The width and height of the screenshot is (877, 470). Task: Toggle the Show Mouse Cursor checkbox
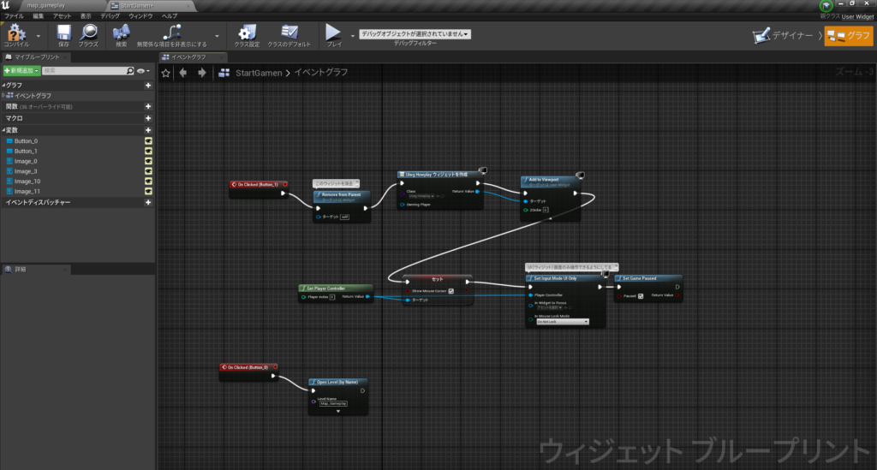(x=450, y=291)
